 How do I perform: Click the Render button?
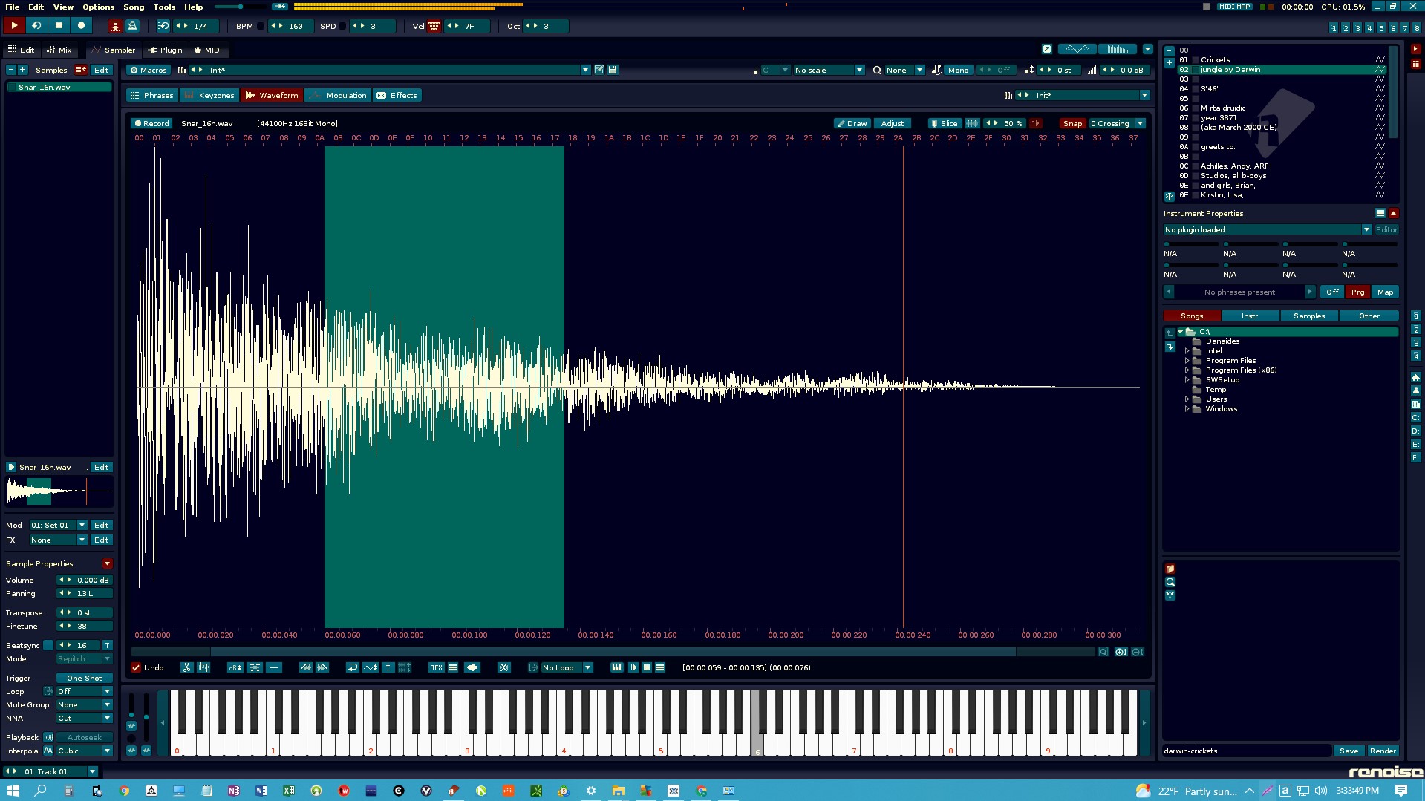pos(1383,751)
